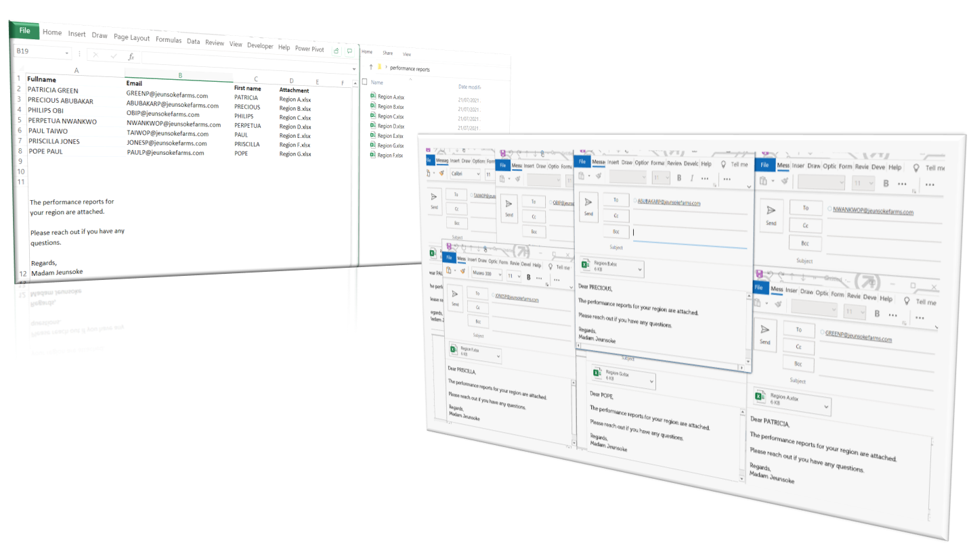Click the Excel Share icon beside Power Pivot
Viewport: 971px width, 543px height.
(337, 51)
